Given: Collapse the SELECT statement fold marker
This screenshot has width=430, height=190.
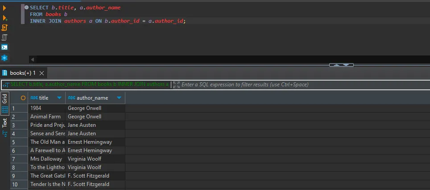Looking at the screenshot, I should point(27,8).
